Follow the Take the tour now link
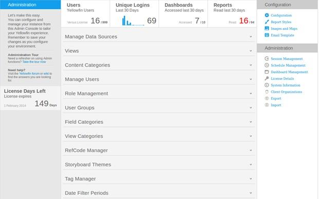The image size is (319, 199). coord(34,62)
